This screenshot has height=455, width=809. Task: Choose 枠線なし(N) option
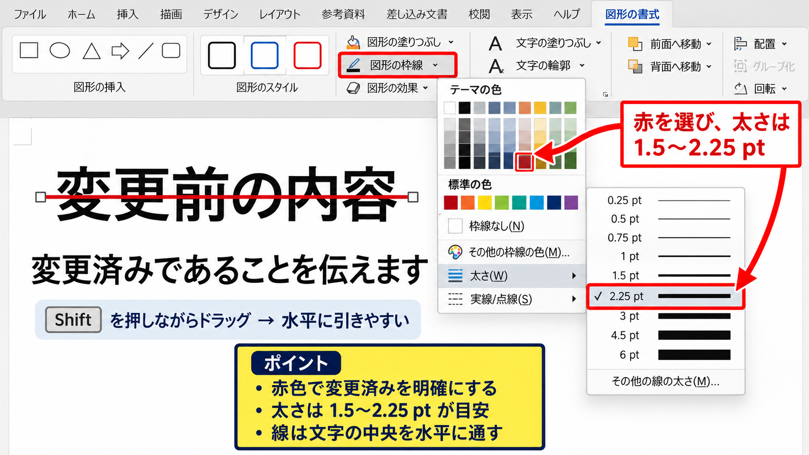pos(511,226)
